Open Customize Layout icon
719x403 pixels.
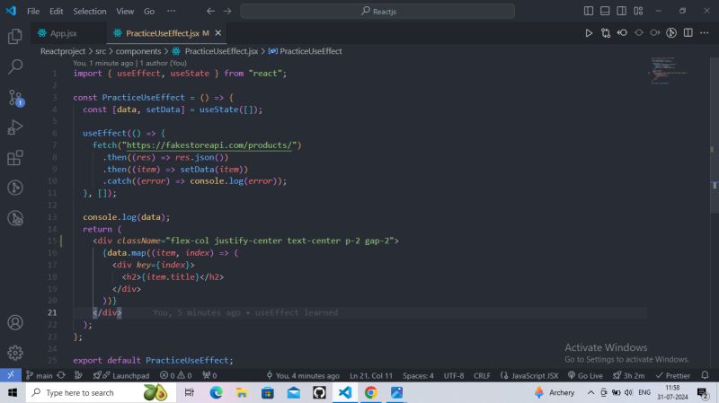pyautogui.click(x=638, y=11)
